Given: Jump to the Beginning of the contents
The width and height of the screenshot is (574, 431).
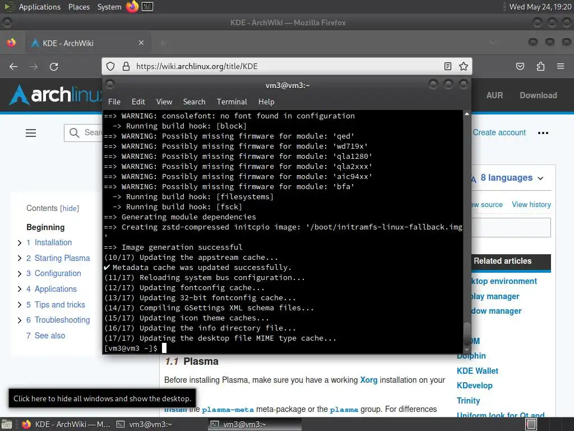Looking at the screenshot, I should click(45, 227).
